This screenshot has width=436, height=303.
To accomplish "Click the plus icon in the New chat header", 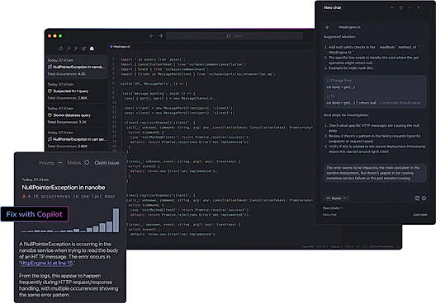I will (x=392, y=7).
